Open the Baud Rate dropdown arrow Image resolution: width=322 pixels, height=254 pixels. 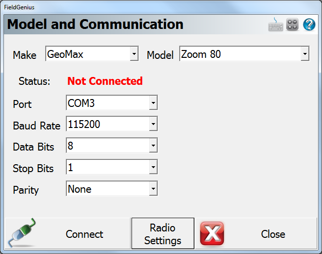153,125
